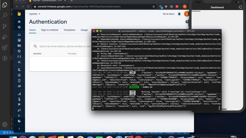The height and width of the screenshot is (138, 246).
Task: Click Firebase help question mark icon
Action: click(x=187, y=22)
